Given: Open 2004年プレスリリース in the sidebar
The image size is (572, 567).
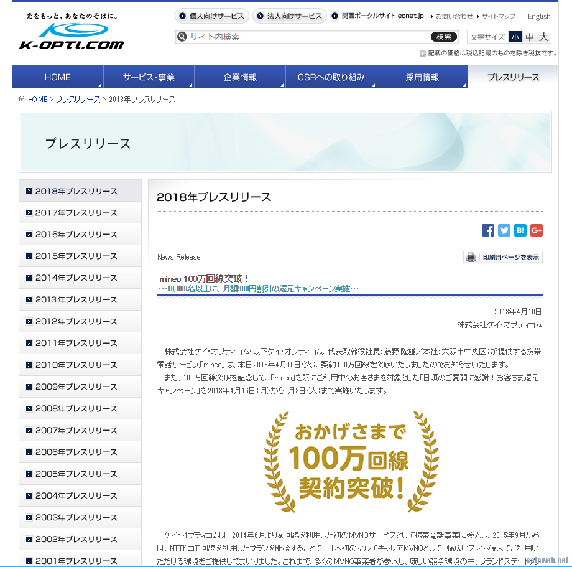Looking at the screenshot, I should (x=80, y=495).
